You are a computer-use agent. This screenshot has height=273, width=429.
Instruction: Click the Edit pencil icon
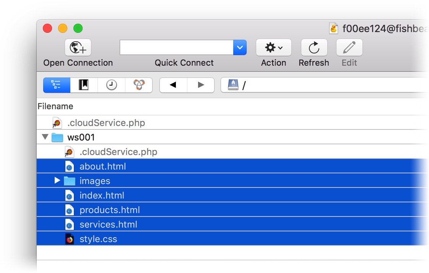(349, 48)
